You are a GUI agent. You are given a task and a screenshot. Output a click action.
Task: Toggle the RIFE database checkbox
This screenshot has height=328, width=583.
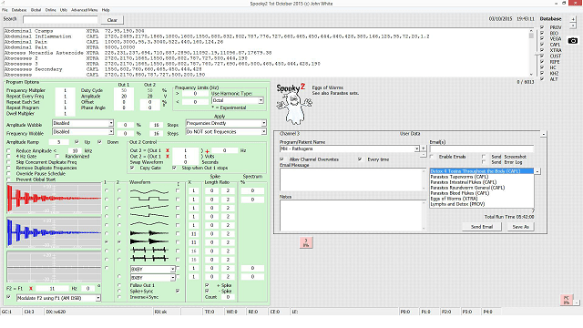[x=542, y=62]
